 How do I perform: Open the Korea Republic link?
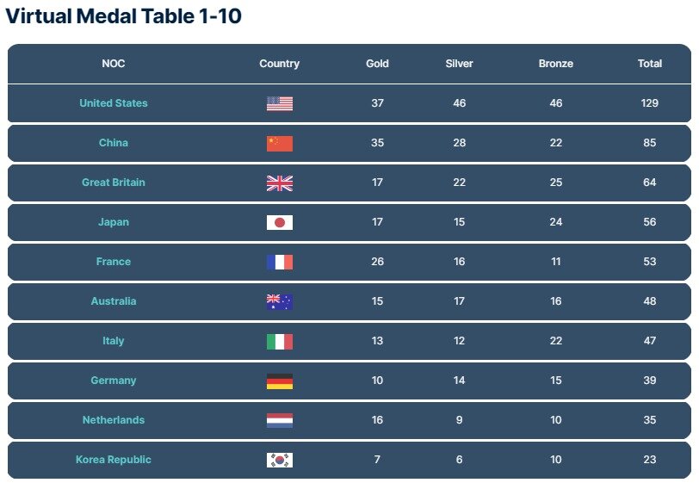point(114,460)
